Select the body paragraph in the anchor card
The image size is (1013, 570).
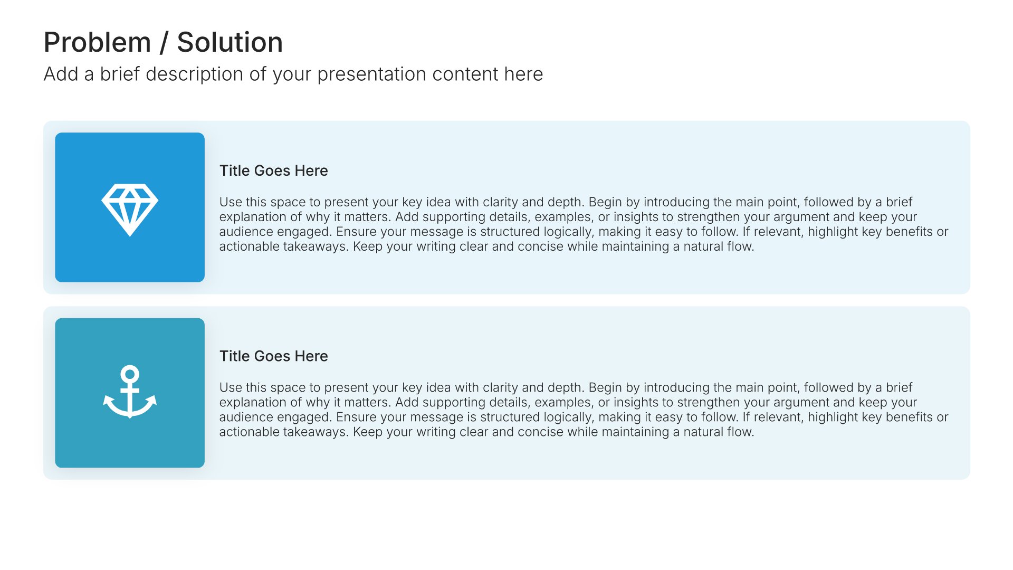click(584, 410)
